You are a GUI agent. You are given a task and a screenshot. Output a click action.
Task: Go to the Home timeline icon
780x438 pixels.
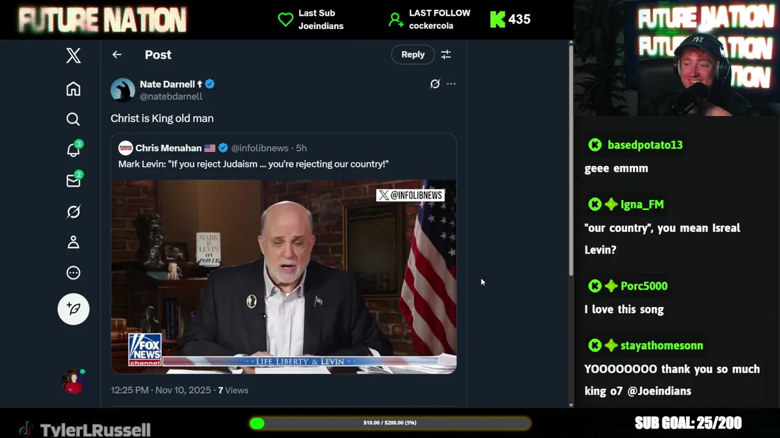[73, 89]
